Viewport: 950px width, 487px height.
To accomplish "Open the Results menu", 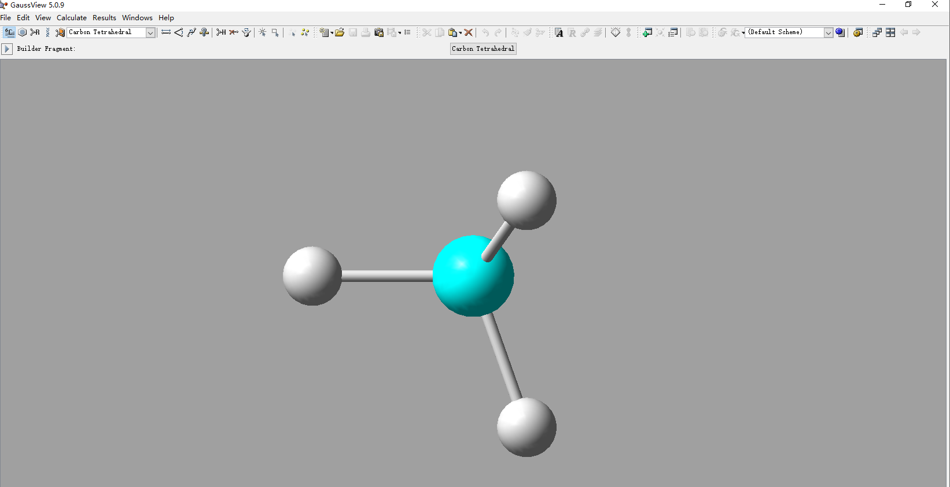I will 104,18.
